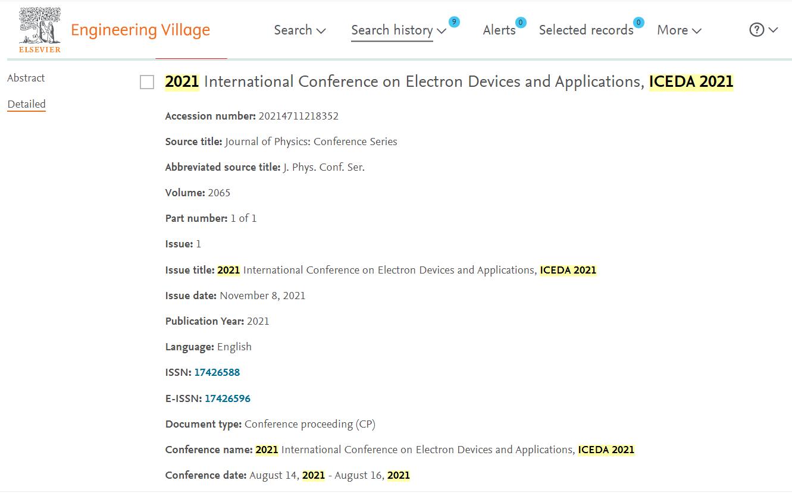
Task: Click source title Journal of Physics: Conference Series
Action: (311, 142)
